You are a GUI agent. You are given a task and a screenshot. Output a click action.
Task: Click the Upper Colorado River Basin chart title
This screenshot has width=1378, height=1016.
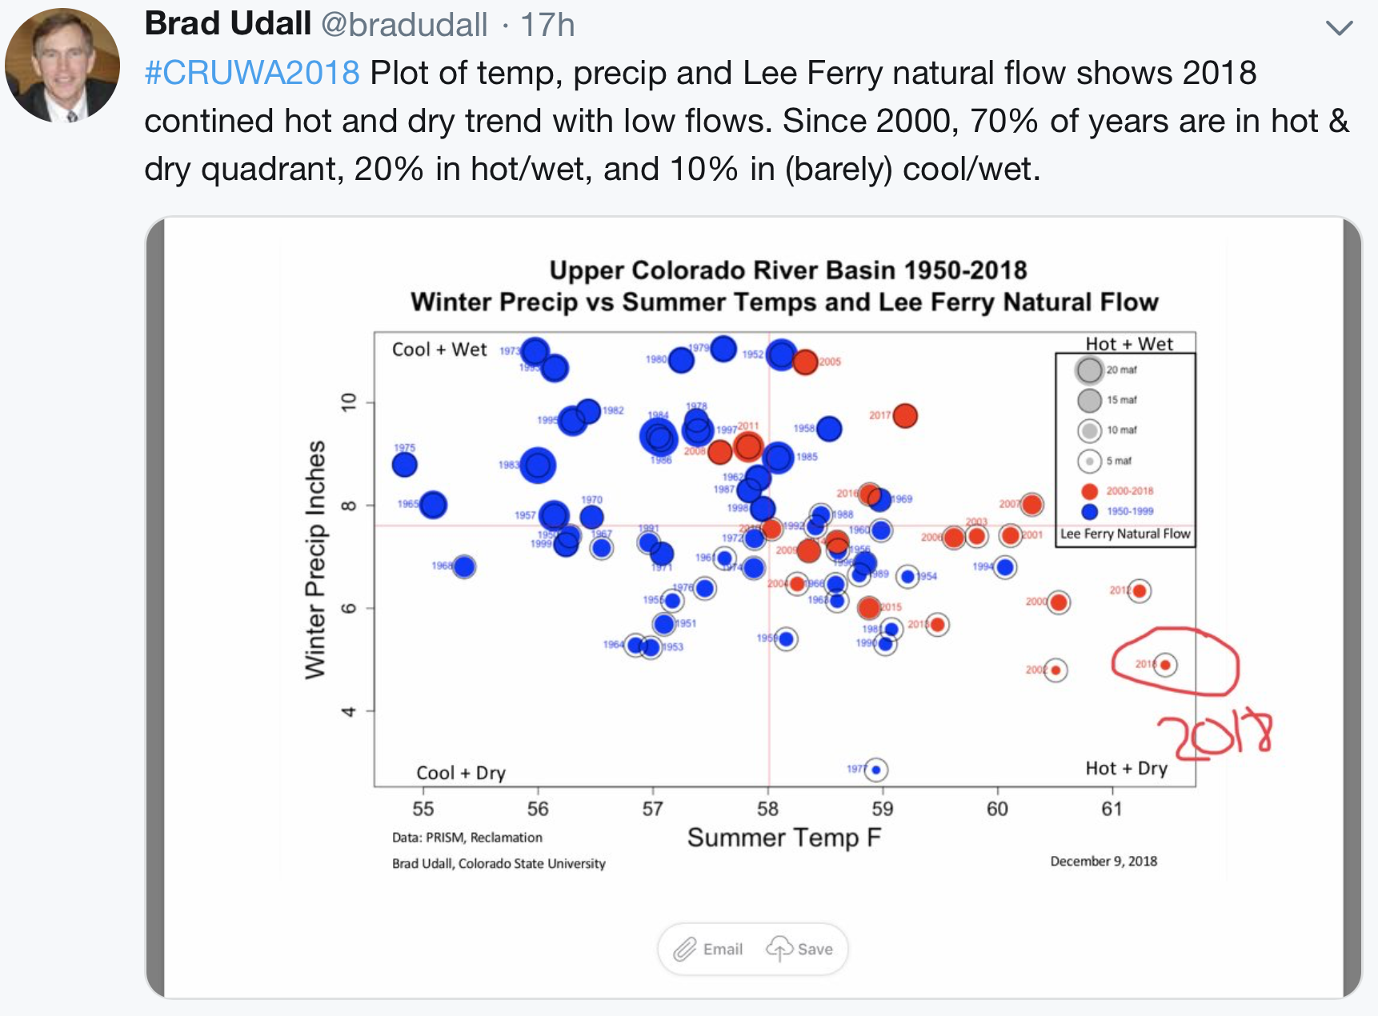[787, 270]
